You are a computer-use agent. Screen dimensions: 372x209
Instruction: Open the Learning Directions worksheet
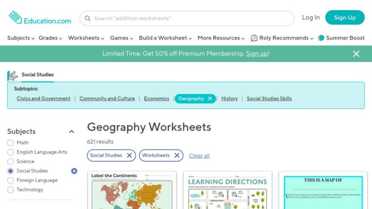pyautogui.click(x=228, y=190)
